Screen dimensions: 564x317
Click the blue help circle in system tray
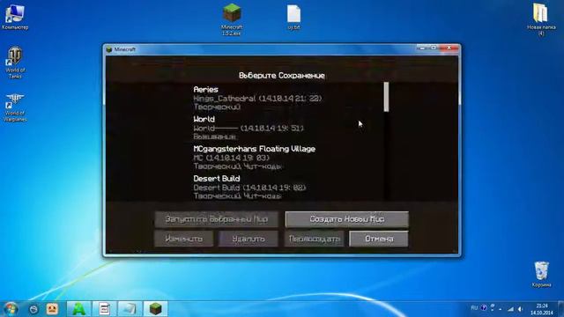484,308
